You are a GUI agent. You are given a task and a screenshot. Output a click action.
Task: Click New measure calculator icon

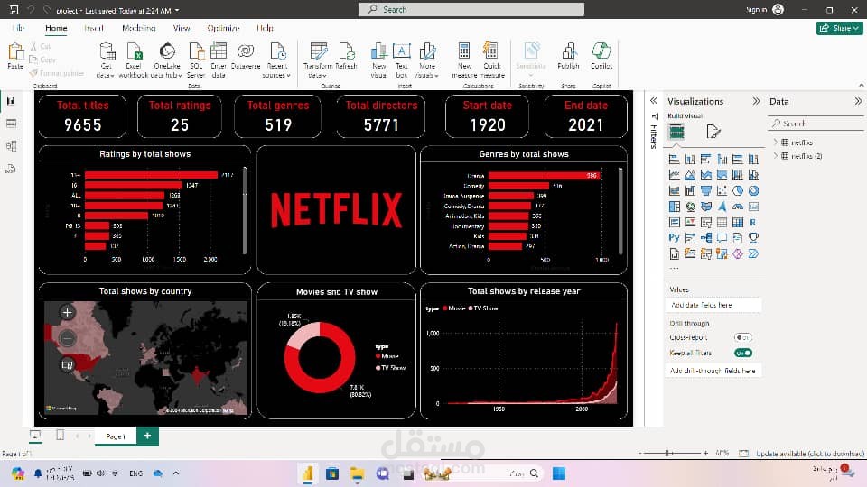coord(464,60)
